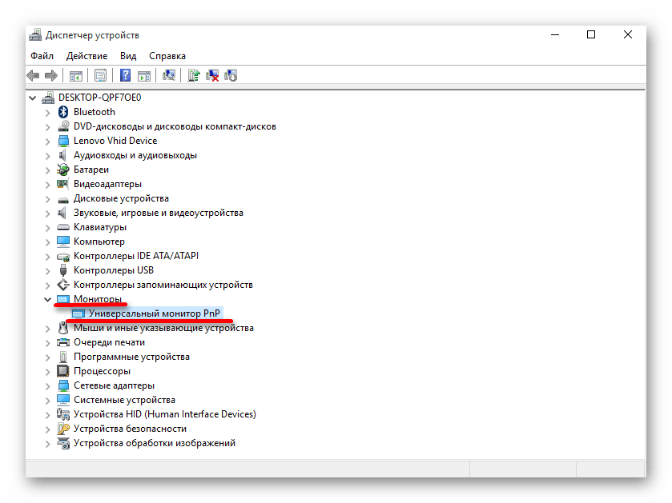The width and height of the screenshot is (672, 503).
Task: Click Scan for hardware changes icon
Action: tap(169, 76)
